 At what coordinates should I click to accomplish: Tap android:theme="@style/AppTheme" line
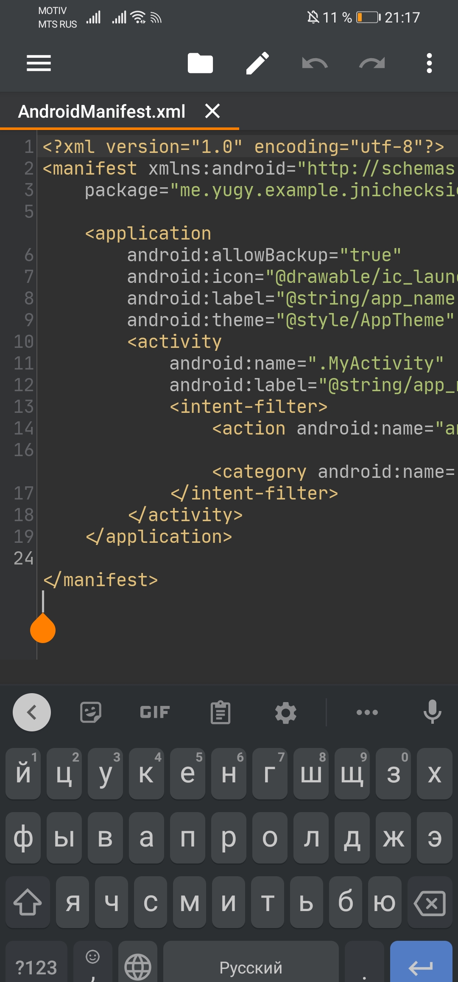click(291, 320)
